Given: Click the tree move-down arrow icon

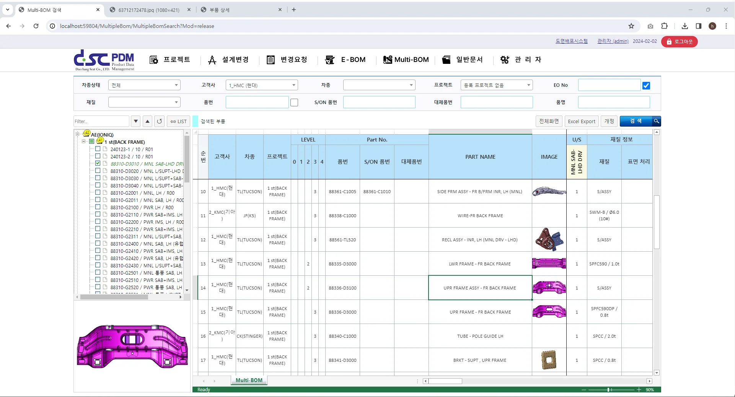Looking at the screenshot, I should pos(135,121).
